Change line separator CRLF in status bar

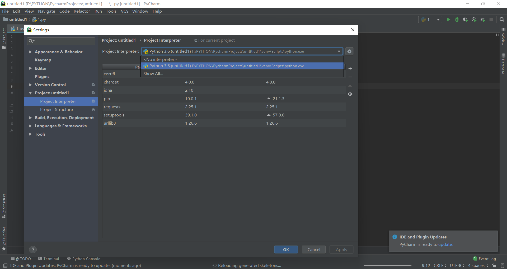pos(440,266)
